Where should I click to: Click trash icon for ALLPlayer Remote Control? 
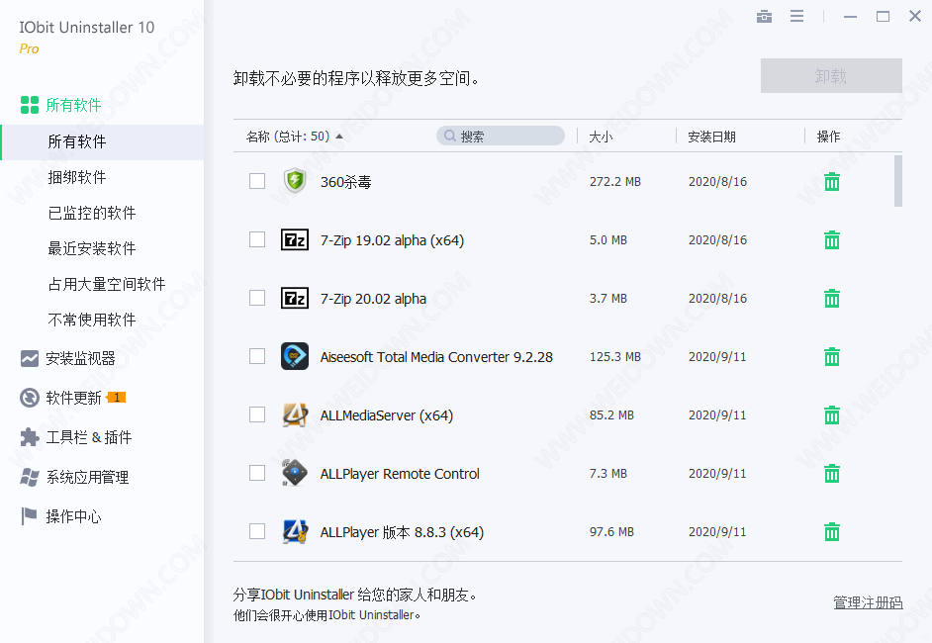coord(831,474)
